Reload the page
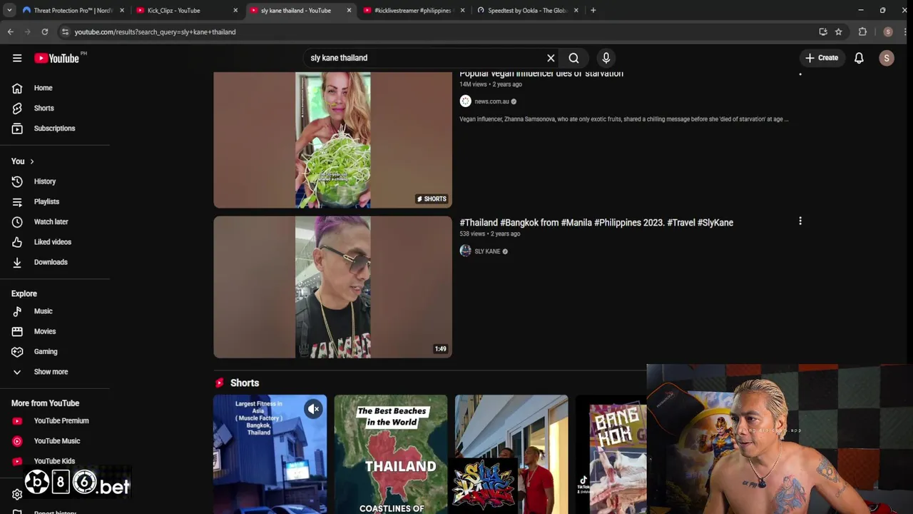Viewport: 913px width, 514px height. tap(44, 31)
